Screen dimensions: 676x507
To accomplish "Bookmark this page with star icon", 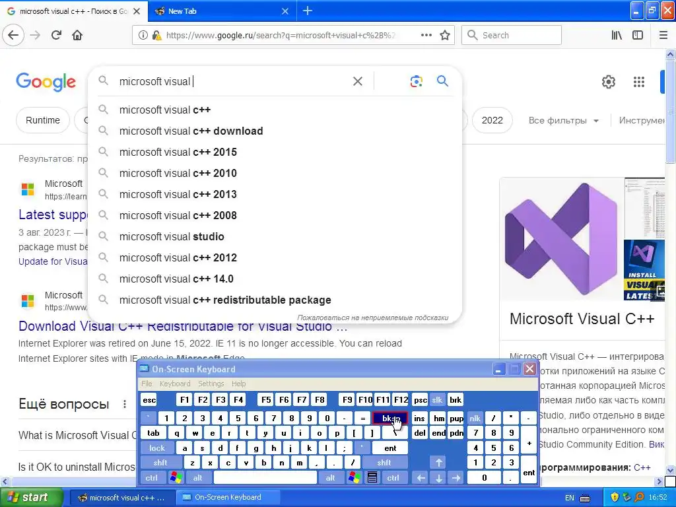I will [445, 35].
